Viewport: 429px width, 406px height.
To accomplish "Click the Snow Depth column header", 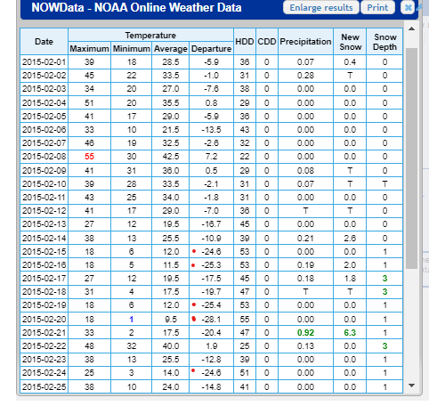I will coord(384,42).
